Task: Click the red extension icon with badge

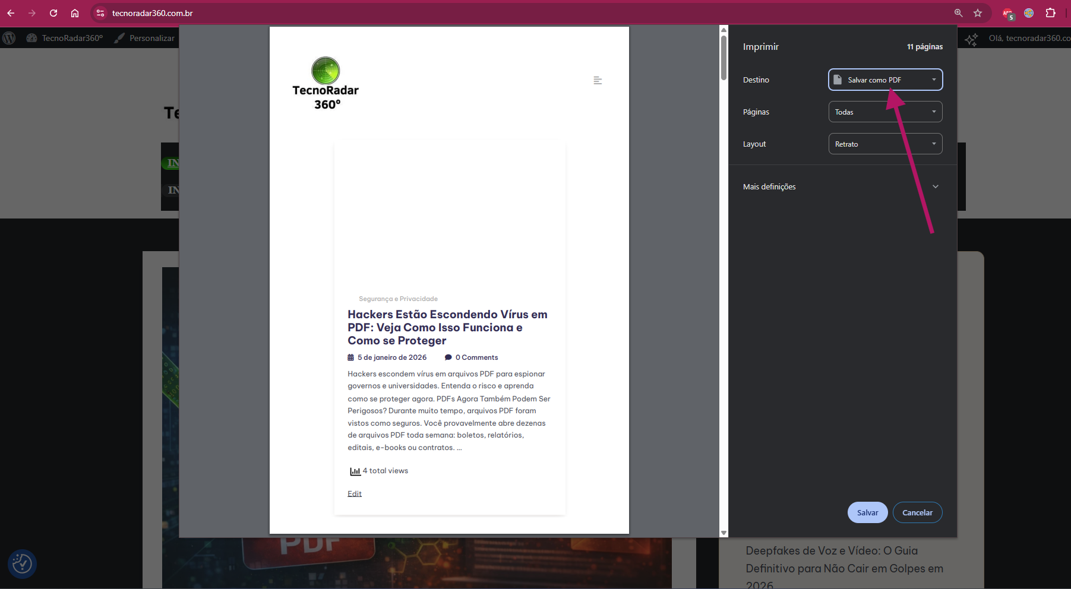Action: [1007, 14]
